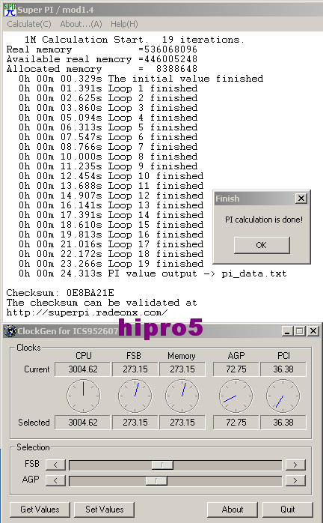Open the About...(A) menu in Super PI
This screenshot has width=323, height=523.
click(x=81, y=24)
